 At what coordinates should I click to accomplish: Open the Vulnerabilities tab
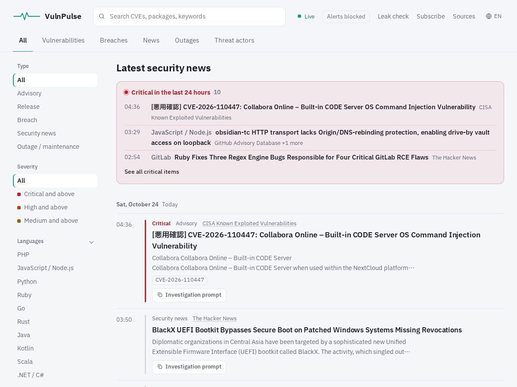tap(63, 40)
